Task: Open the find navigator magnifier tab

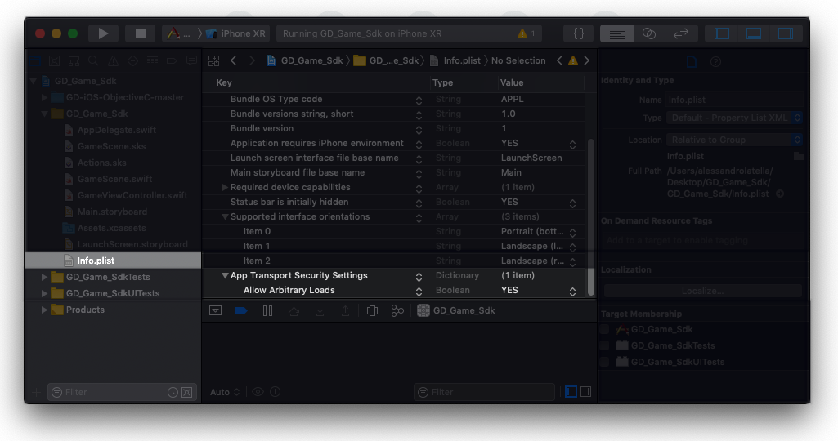Action: [x=93, y=61]
